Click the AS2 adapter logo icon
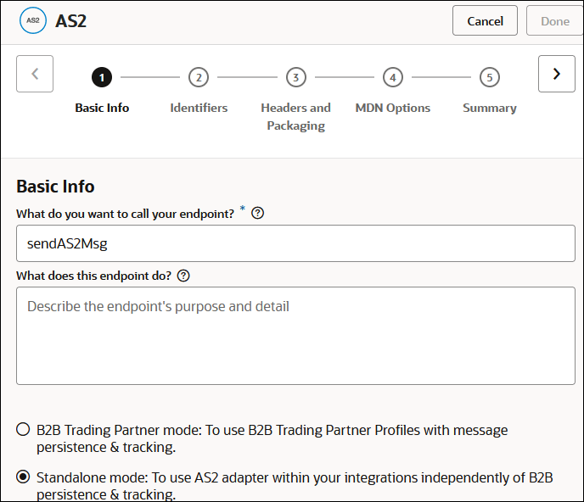Screen dimensions: 584x502 pos(32,21)
